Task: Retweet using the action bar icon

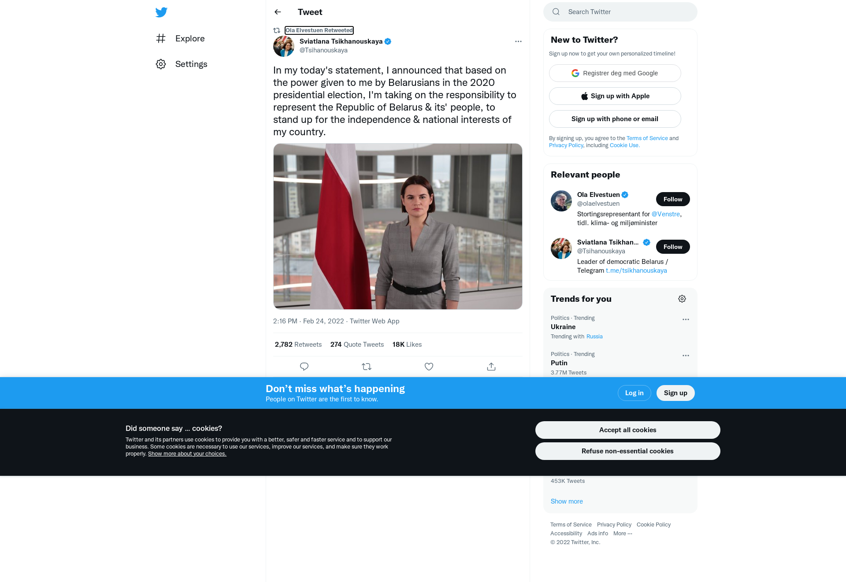Action: click(367, 367)
